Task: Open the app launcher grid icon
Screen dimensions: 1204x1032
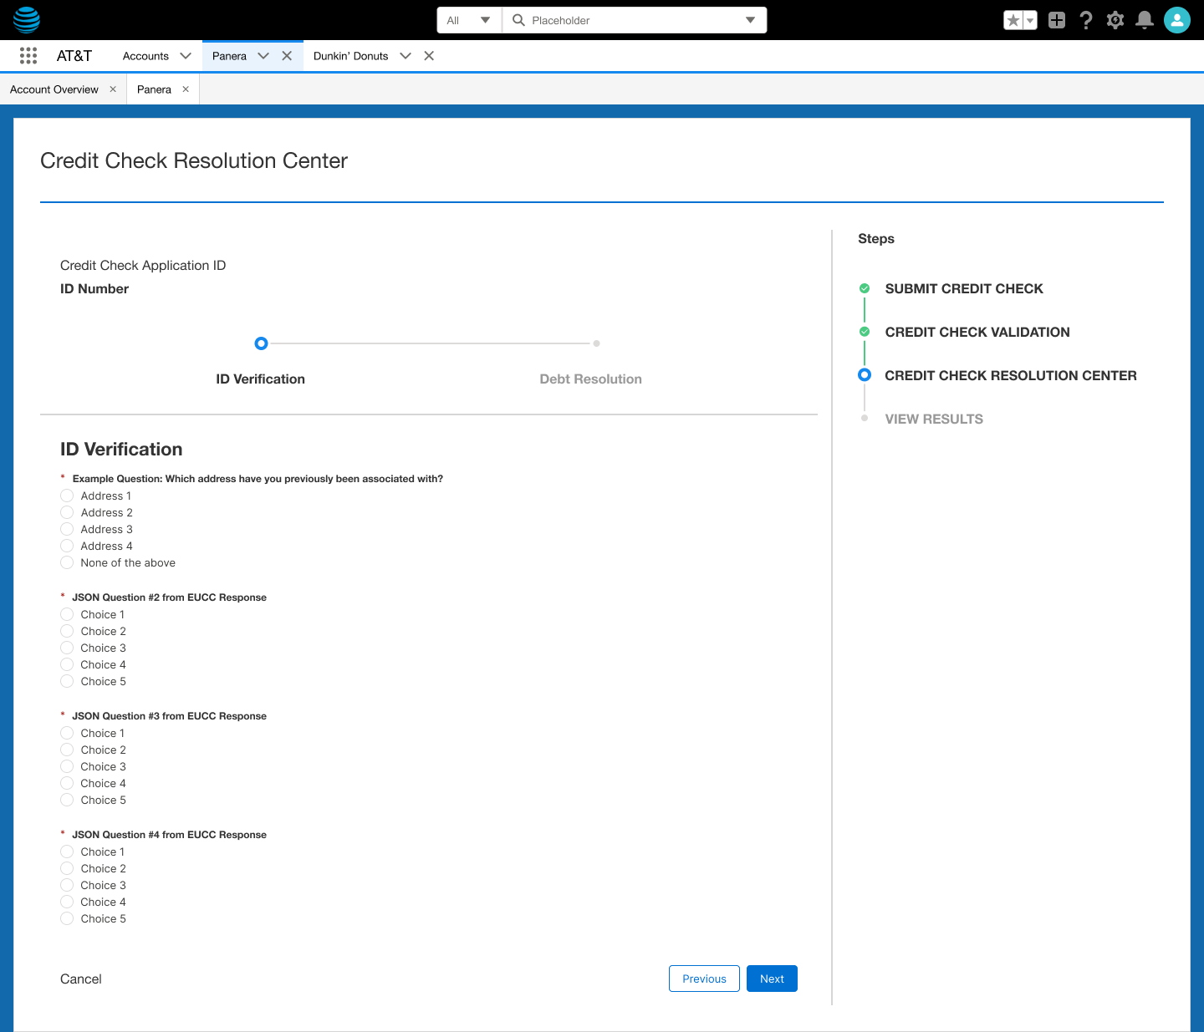Action: [x=28, y=55]
